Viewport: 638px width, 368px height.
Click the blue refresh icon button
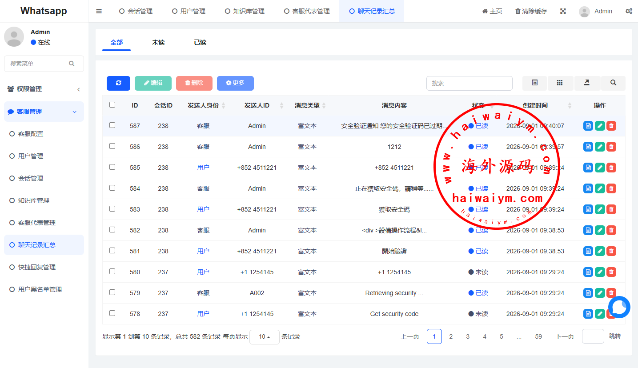tap(118, 83)
